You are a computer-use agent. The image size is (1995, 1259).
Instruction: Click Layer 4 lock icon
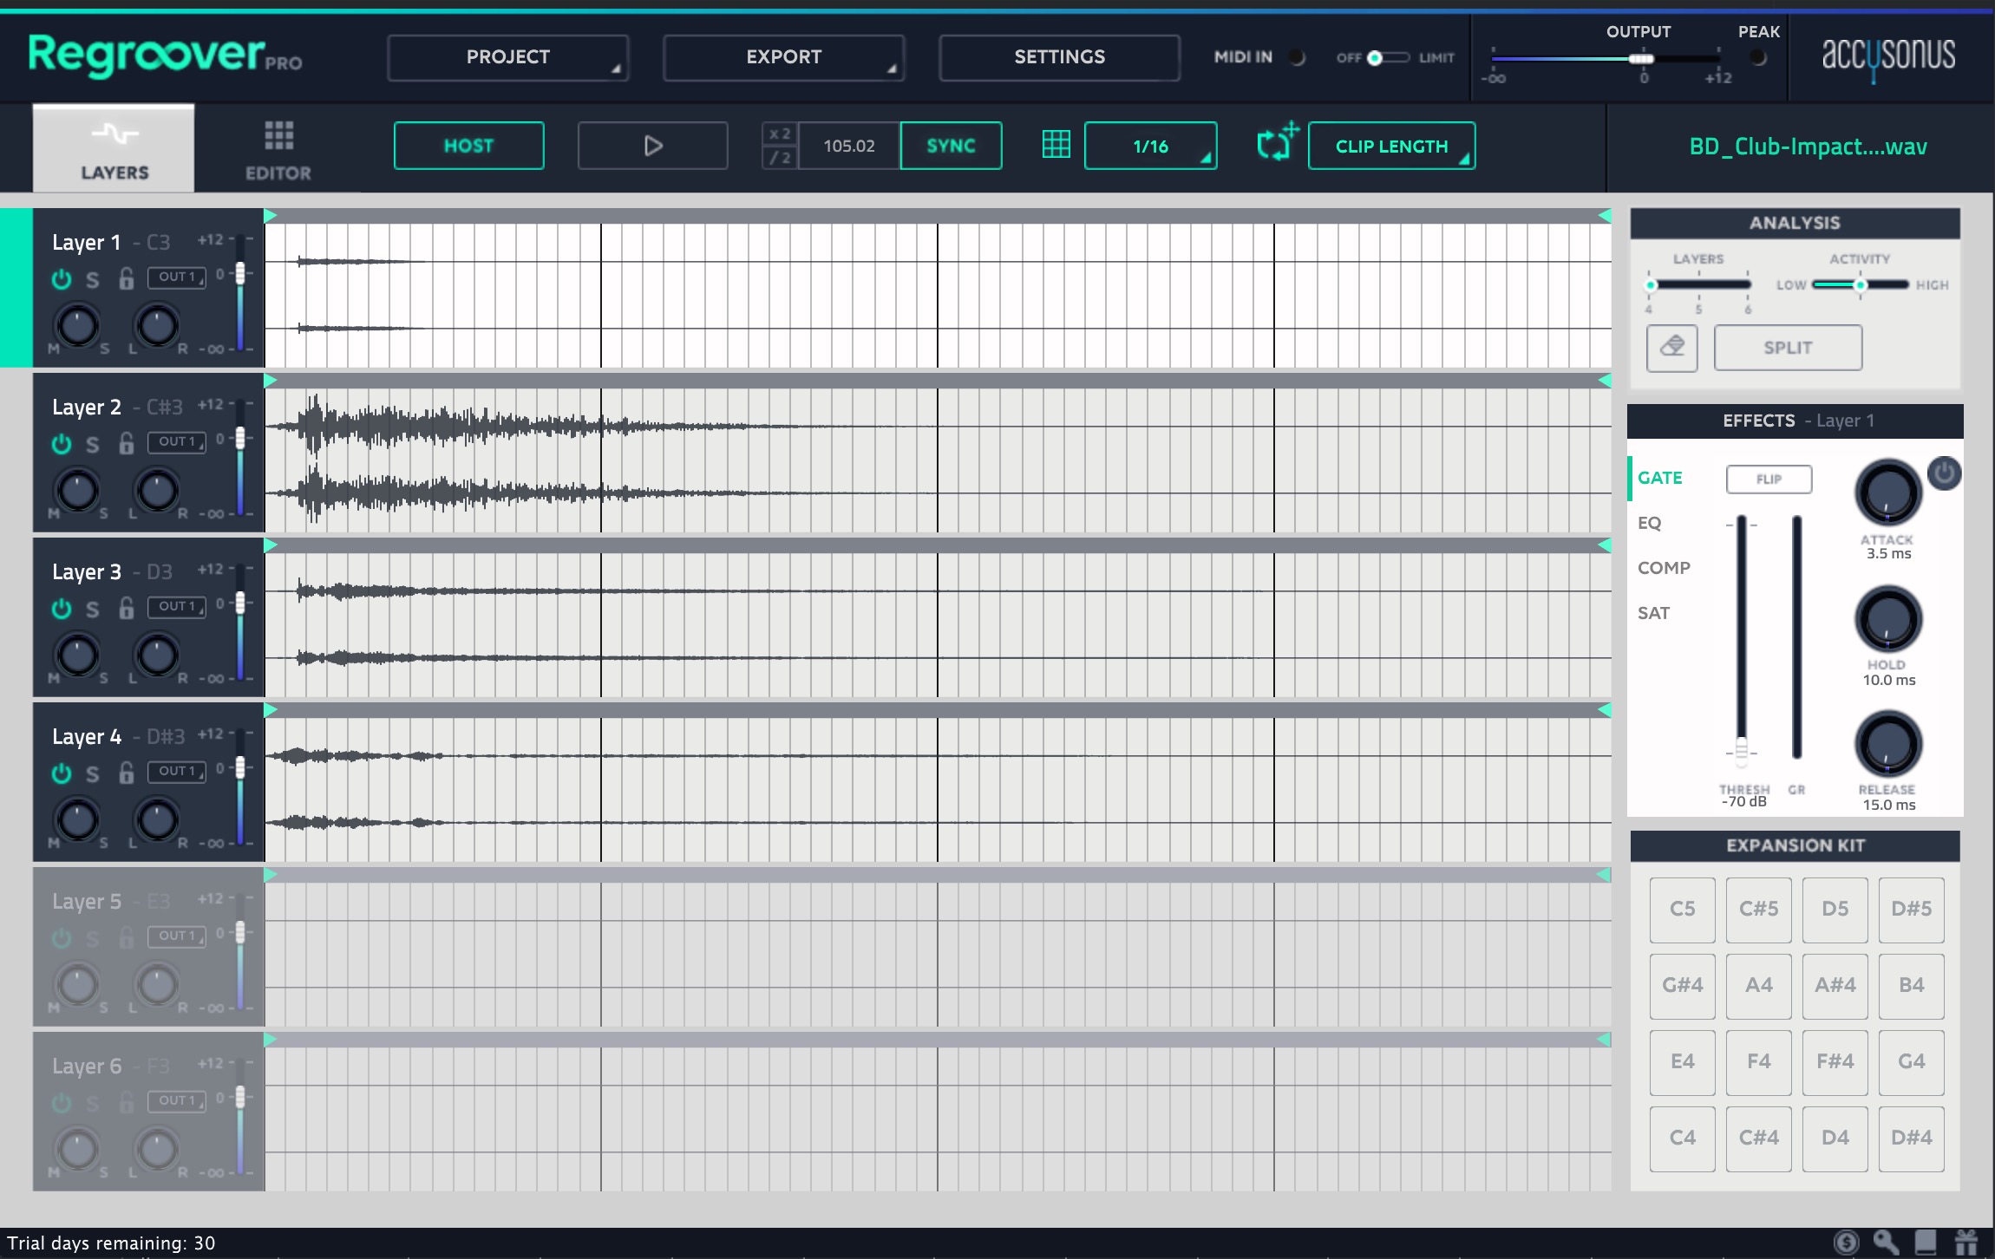[x=127, y=773]
